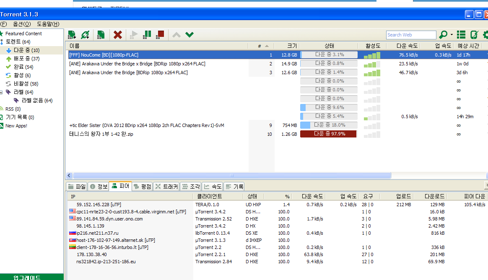
Task: Open the 옵션(O) menu
Action: [x=22, y=24]
